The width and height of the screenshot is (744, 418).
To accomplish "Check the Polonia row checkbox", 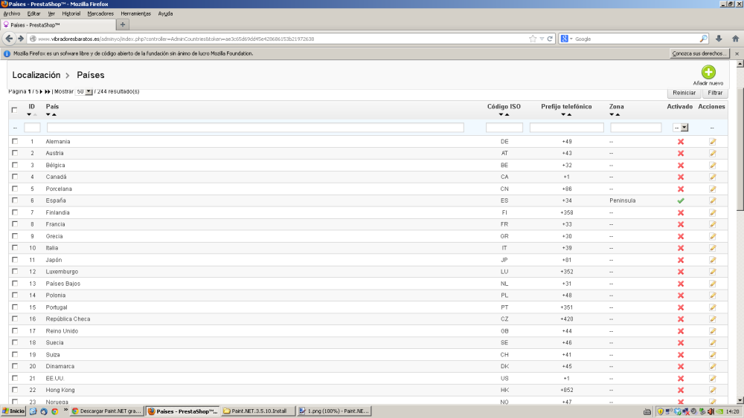I will [15, 295].
